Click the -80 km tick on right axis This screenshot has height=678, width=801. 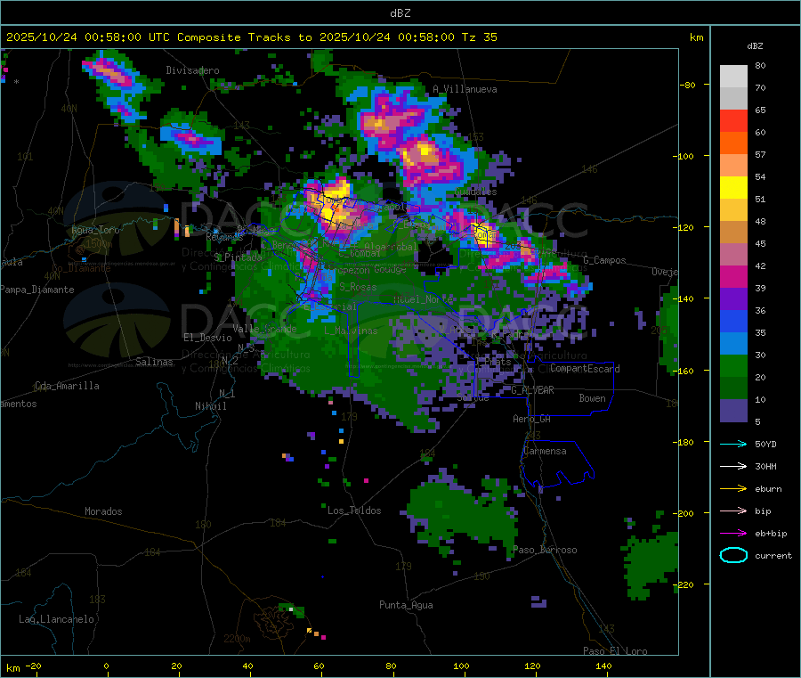688,85
